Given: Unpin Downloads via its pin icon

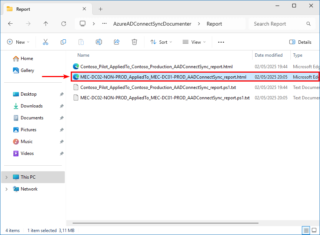Looking at the screenshot, I should point(61,106).
